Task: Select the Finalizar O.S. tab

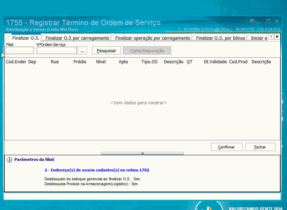Action: point(26,38)
